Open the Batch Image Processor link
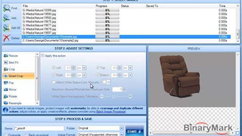Screen dimensions: 242x136 click(x=111, y=111)
